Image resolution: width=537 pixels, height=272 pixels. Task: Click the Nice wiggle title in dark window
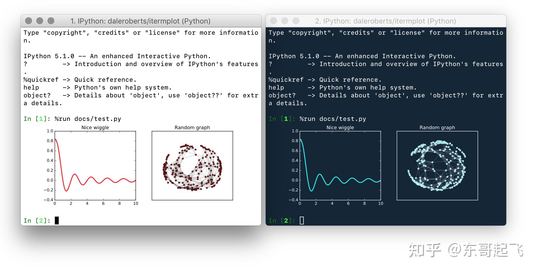tap(340, 127)
